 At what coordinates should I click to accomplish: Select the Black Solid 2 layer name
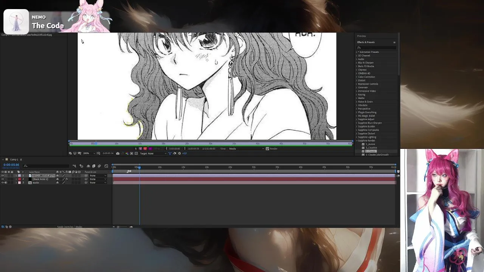click(40, 179)
